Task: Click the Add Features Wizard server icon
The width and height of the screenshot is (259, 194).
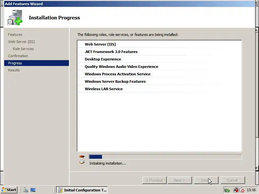Action: click(15, 17)
